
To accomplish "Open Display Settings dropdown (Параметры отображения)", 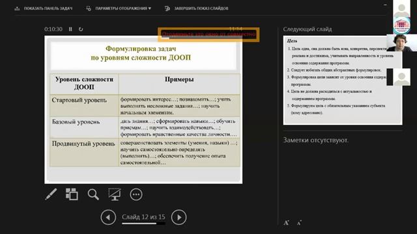I will click(119, 8).
